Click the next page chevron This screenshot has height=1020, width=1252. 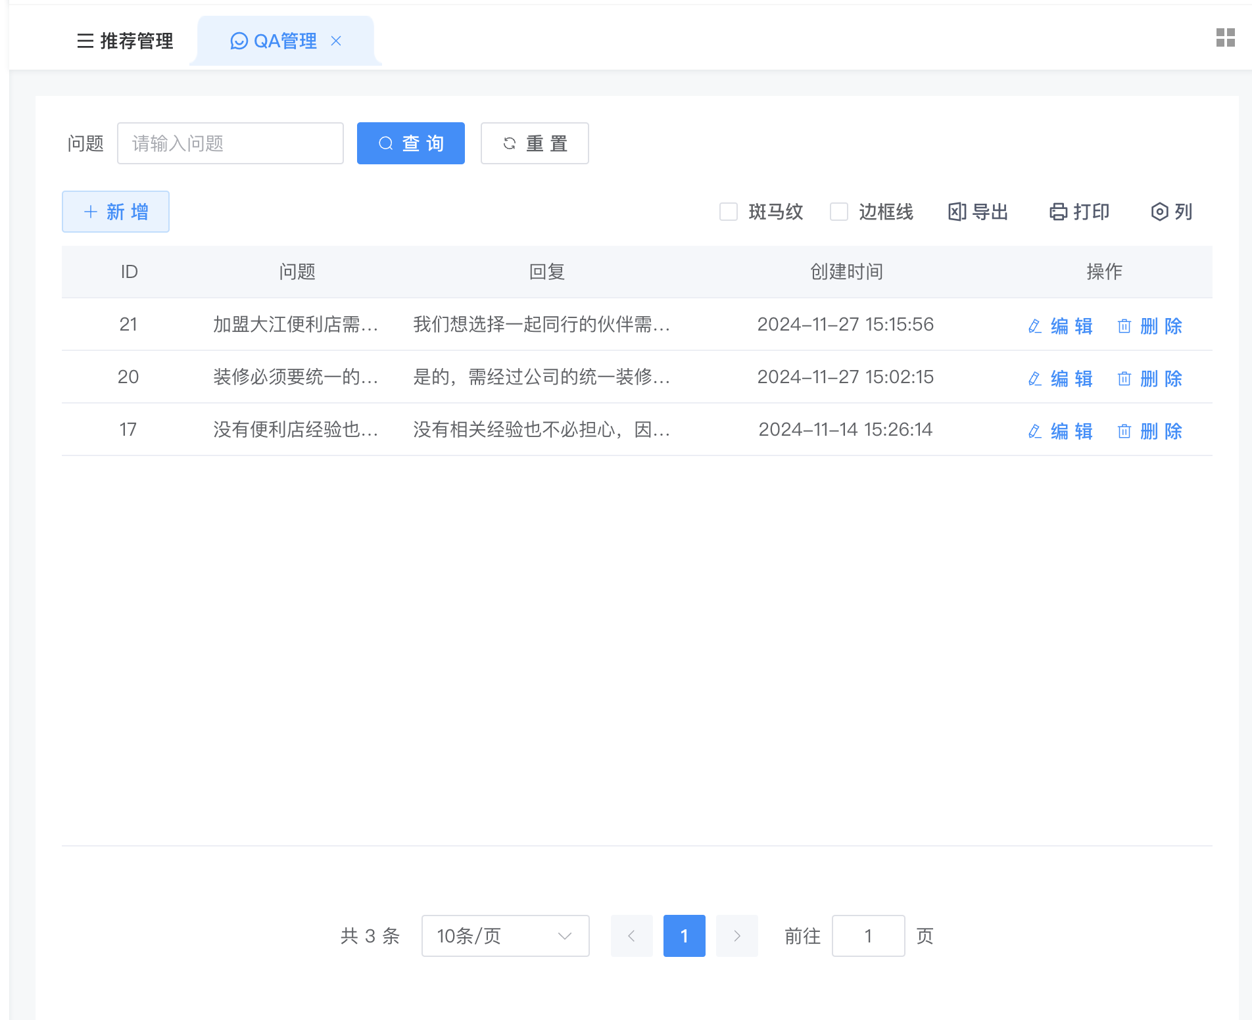point(736,936)
